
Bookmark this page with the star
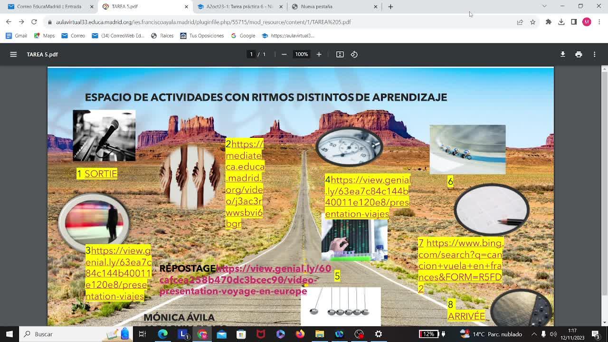tap(532, 22)
